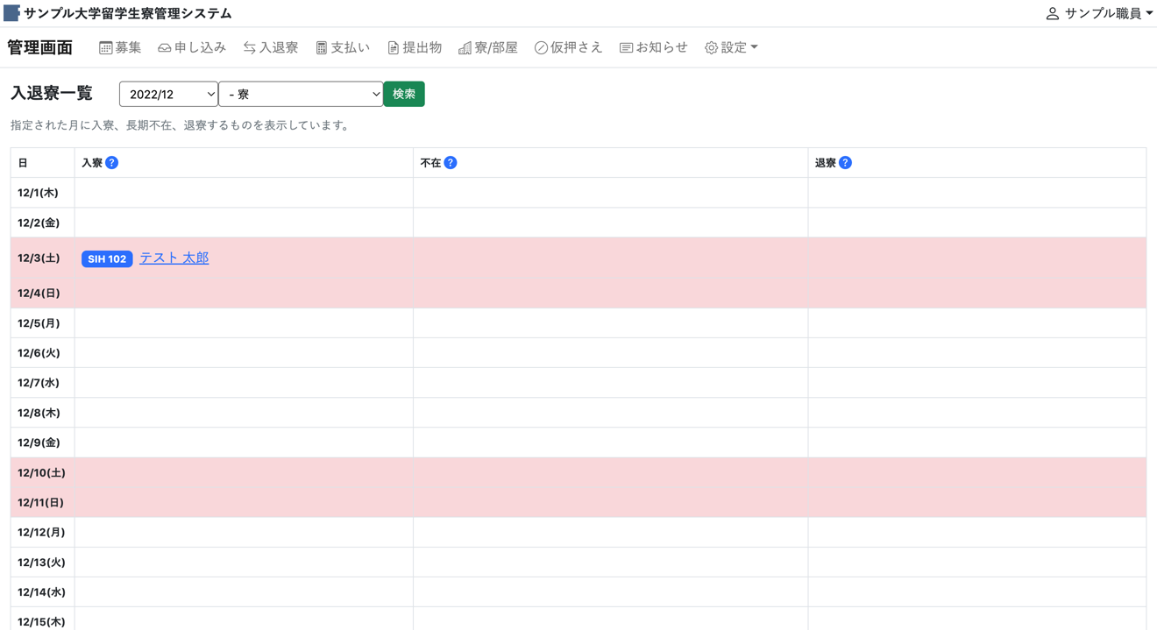Click the document icon beside 提出物

tap(394, 48)
